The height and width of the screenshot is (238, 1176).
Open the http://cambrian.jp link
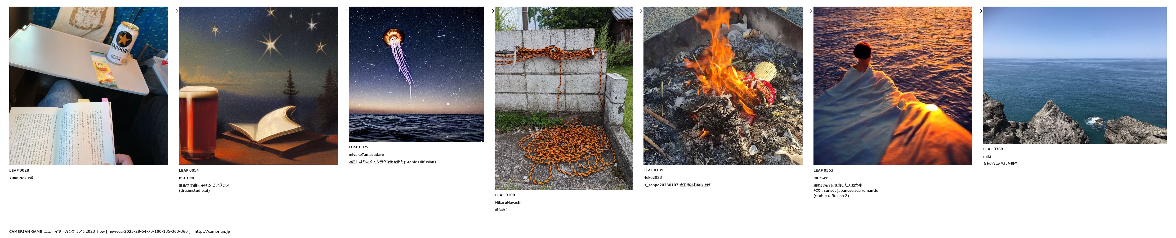[x=212, y=232]
